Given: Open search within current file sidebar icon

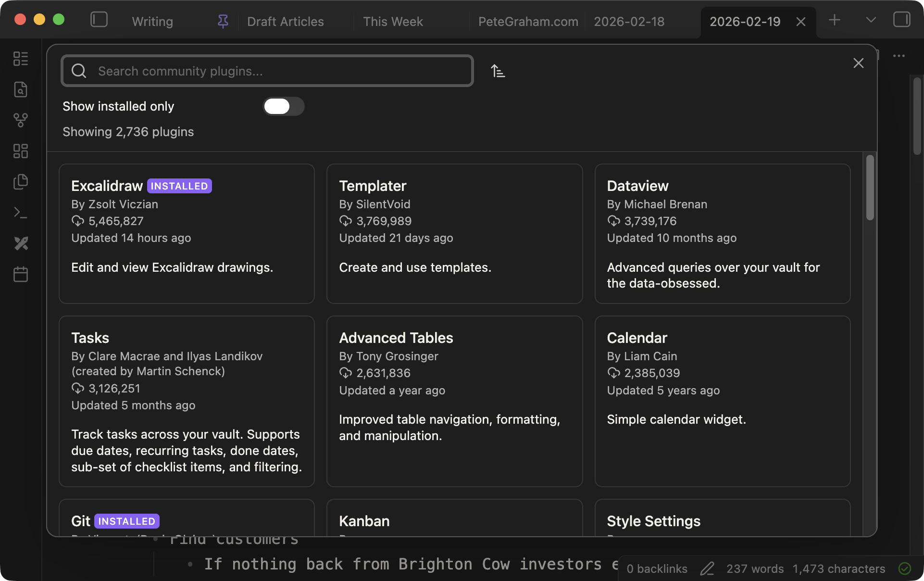Looking at the screenshot, I should click(x=21, y=89).
